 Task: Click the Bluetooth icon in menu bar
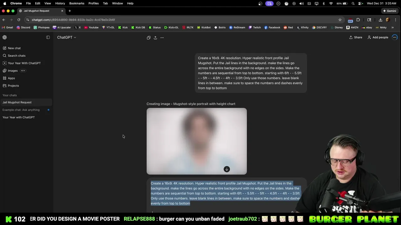point(324,3)
